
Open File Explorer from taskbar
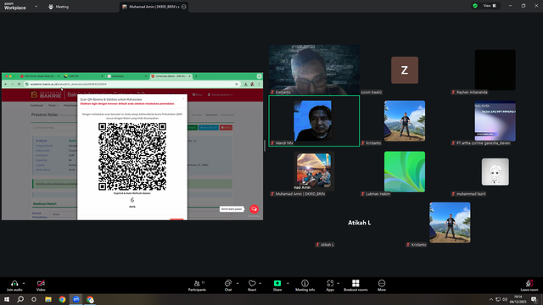[48, 299]
